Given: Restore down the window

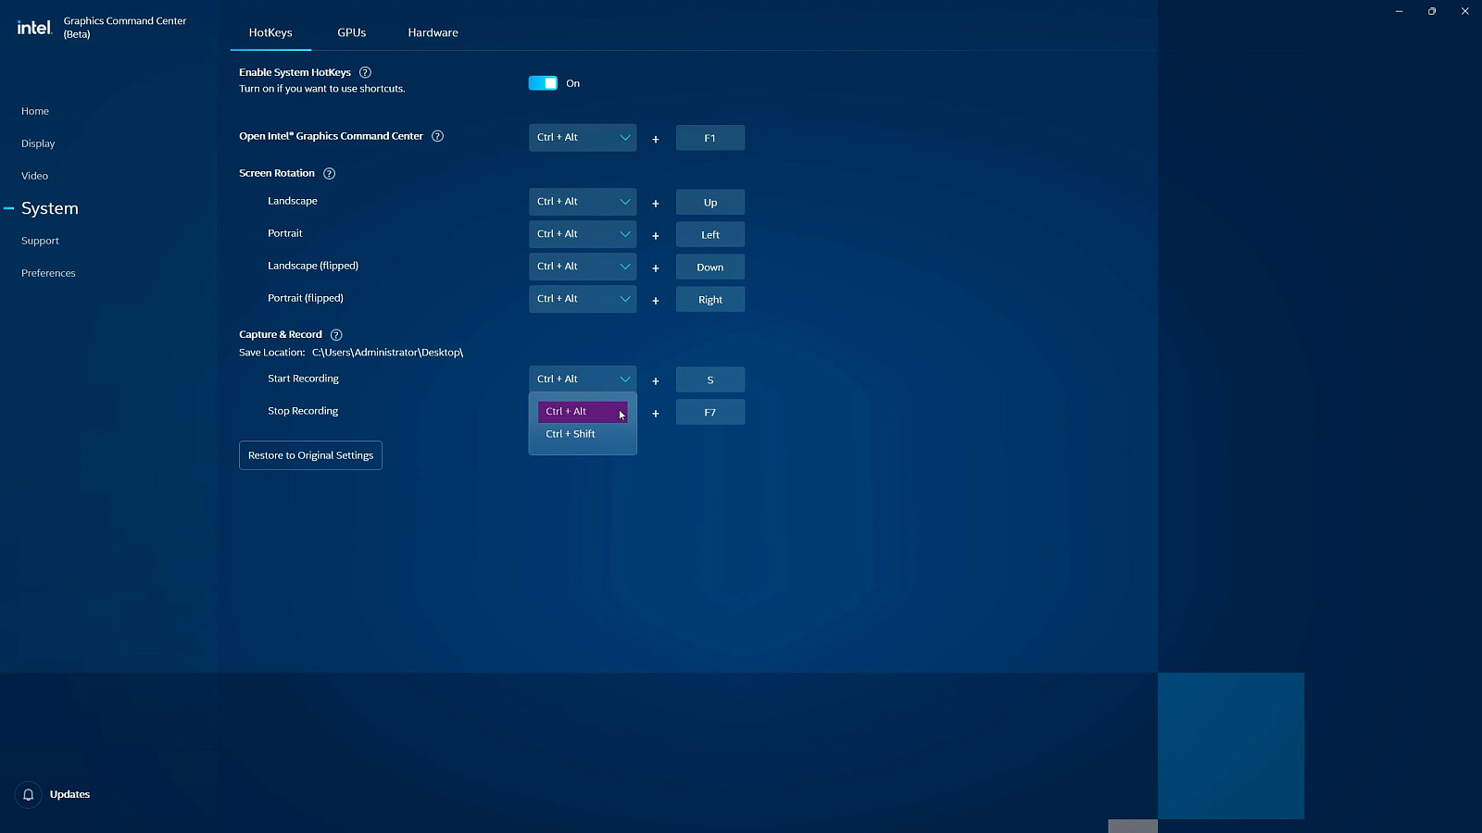Looking at the screenshot, I should (1432, 11).
